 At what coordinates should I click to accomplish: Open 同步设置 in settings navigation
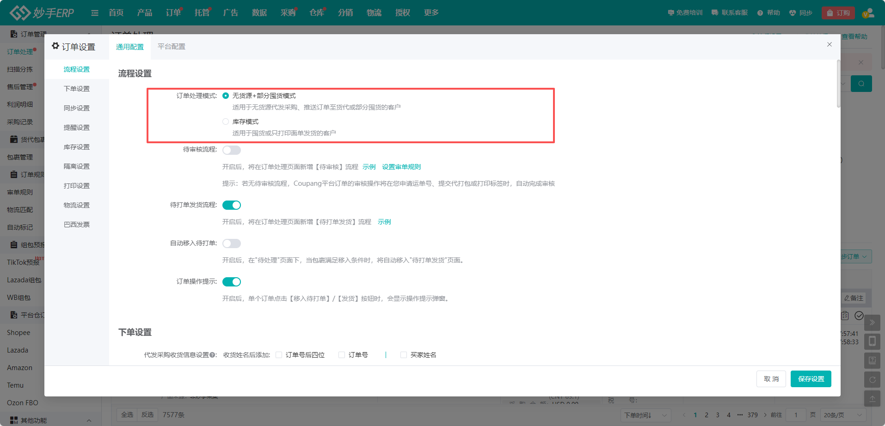point(77,108)
